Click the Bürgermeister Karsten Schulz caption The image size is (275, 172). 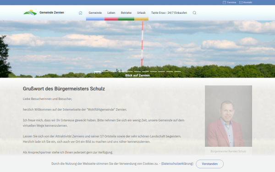[x=228, y=151]
